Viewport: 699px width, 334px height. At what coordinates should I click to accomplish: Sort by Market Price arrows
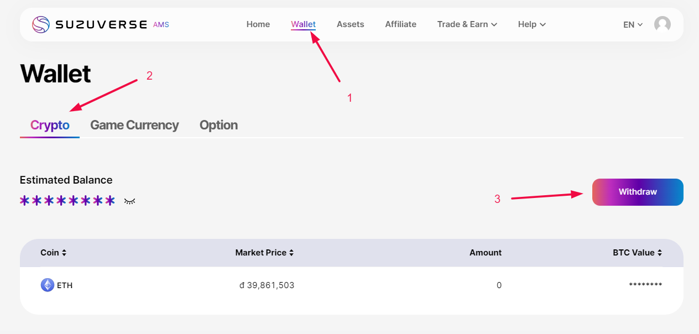tap(291, 253)
